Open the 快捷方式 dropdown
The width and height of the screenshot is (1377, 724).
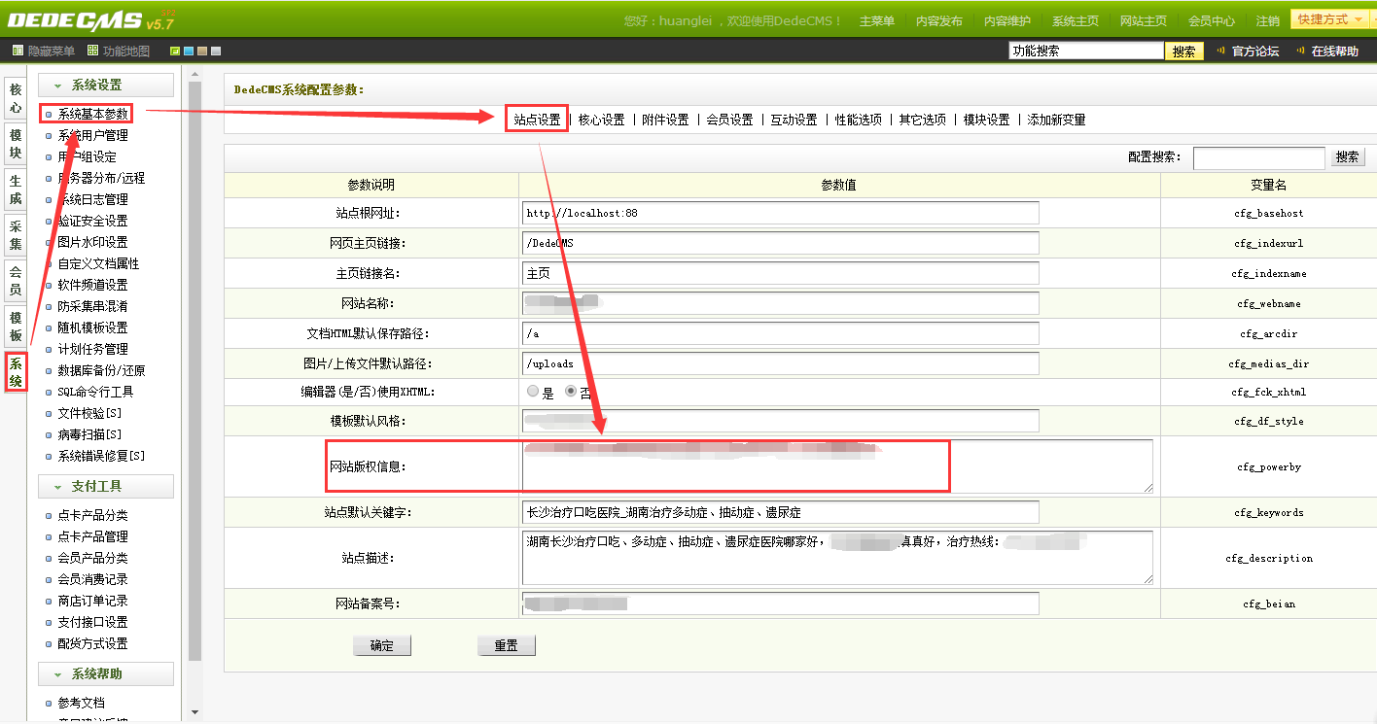(x=1330, y=19)
